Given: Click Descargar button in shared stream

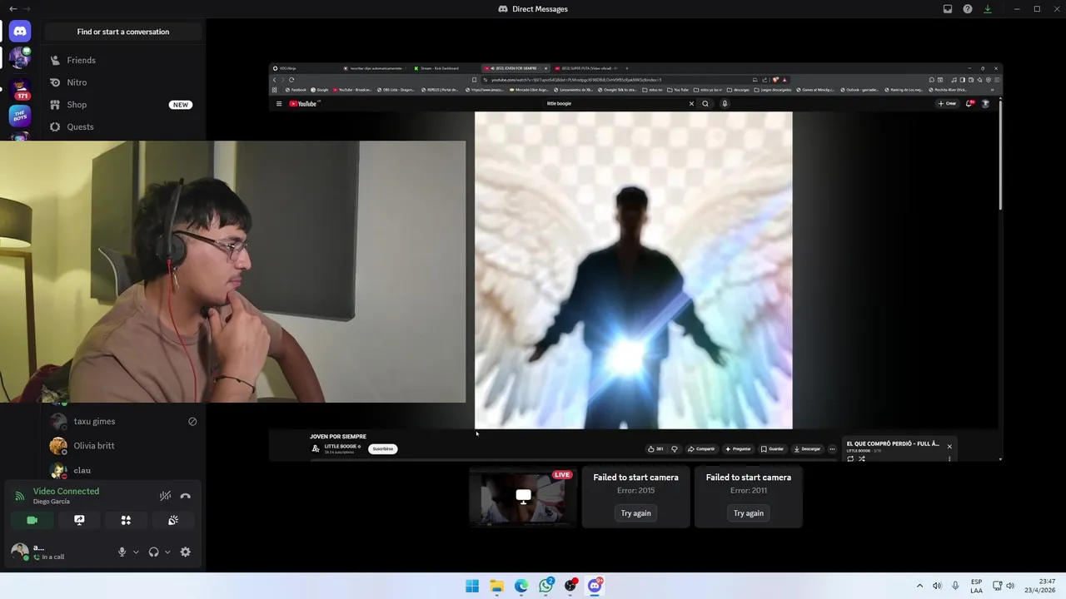Looking at the screenshot, I should pyautogui.click(x=807, y=448).
